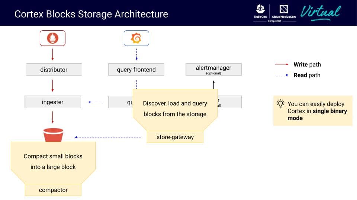Select the alertmanager optional box
The height and width of the screenshot is (200, 357).
click(x=213, y=69)
